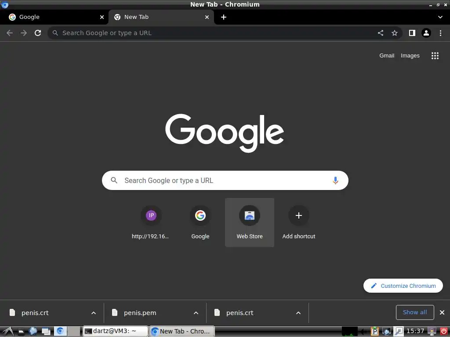Open display settings tray icon
Screen dimensions: 450x337
tap(432, 332)
